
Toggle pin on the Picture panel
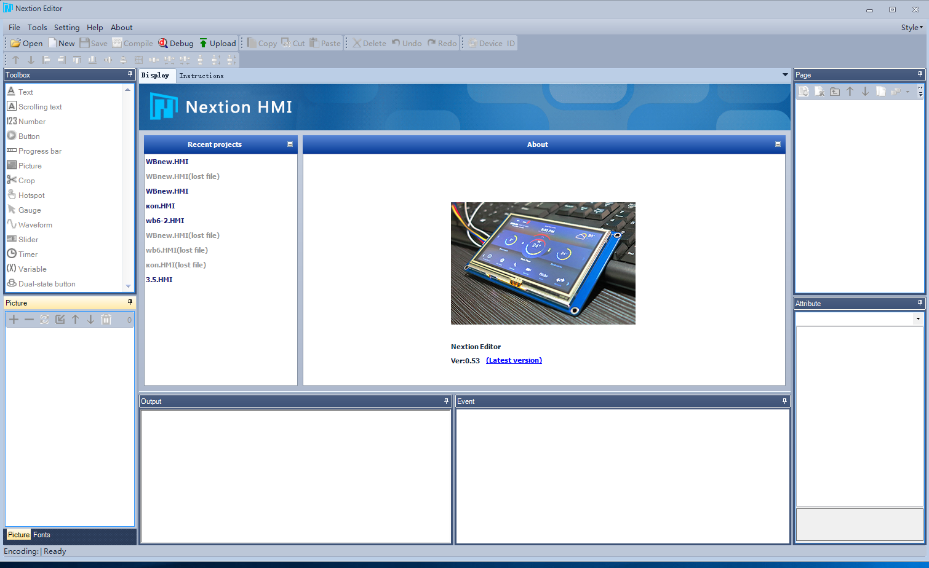[x=130, y=302]
